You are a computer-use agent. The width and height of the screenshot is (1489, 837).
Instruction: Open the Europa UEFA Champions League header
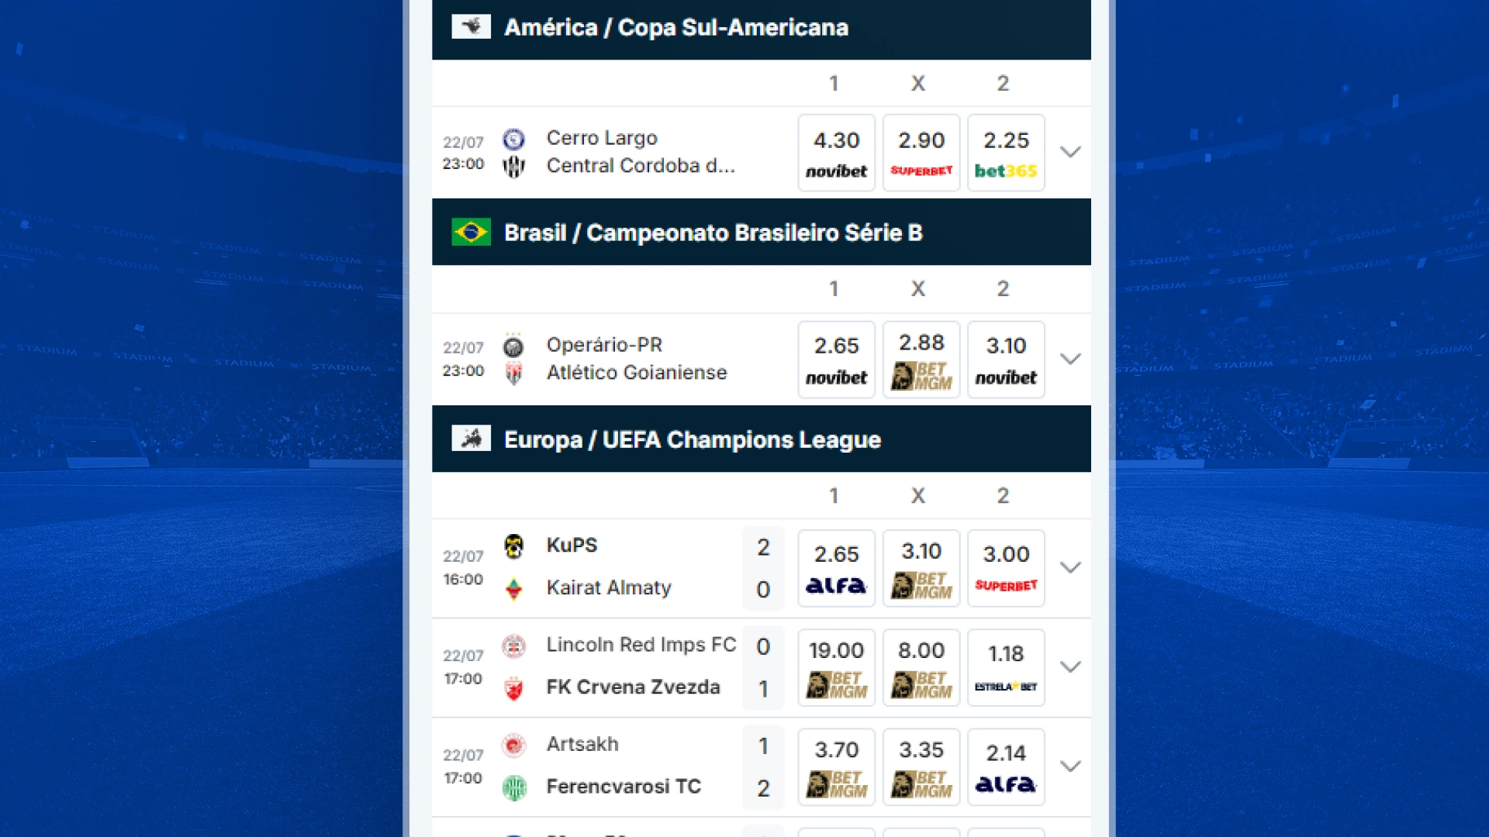click(692, 439)
